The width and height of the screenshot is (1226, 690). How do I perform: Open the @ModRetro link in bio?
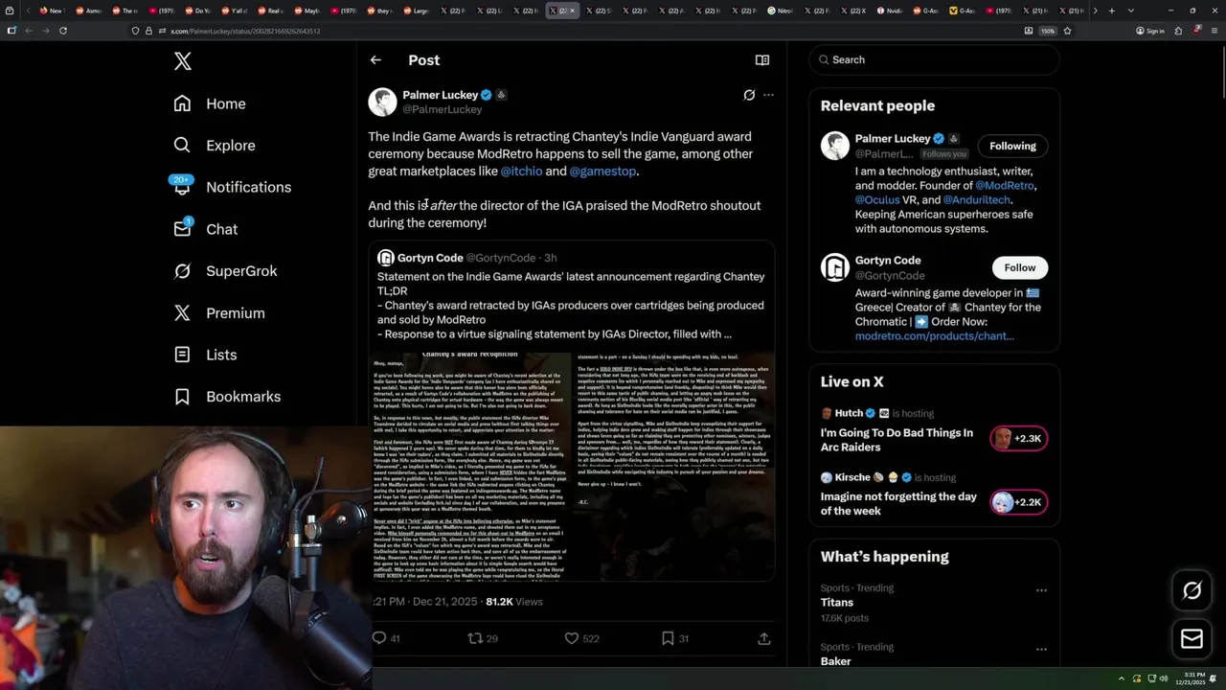(1004, 185)
